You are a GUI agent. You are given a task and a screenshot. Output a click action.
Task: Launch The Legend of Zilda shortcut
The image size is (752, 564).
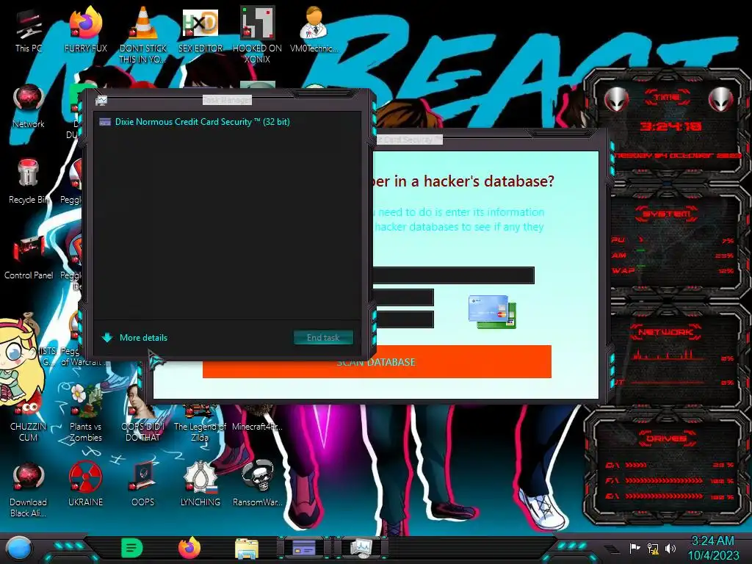click(200, 423)
